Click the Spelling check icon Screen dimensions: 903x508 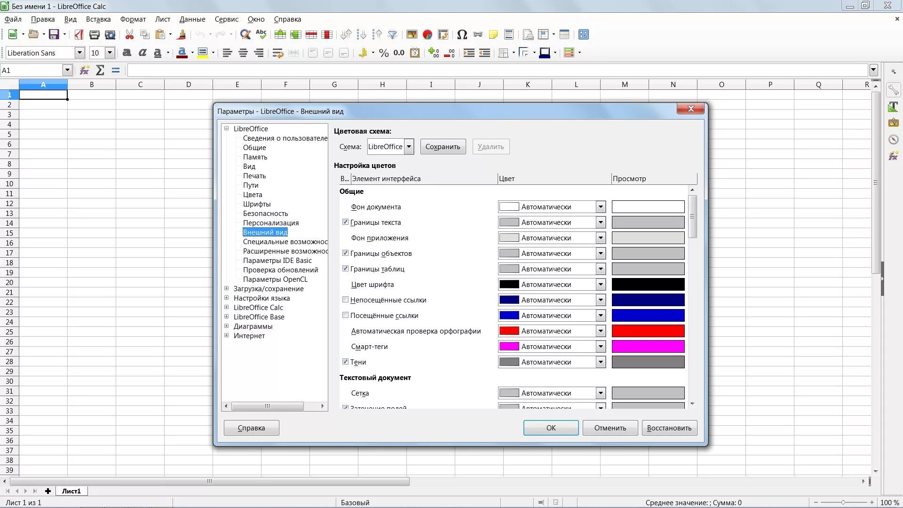pyautogui.click(x=261, y=34)
